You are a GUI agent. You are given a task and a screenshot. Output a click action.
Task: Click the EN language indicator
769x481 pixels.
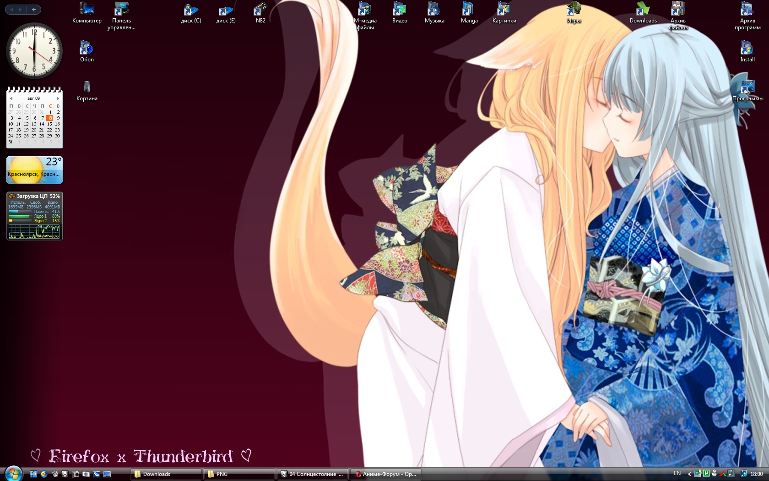tap(677, 474)
